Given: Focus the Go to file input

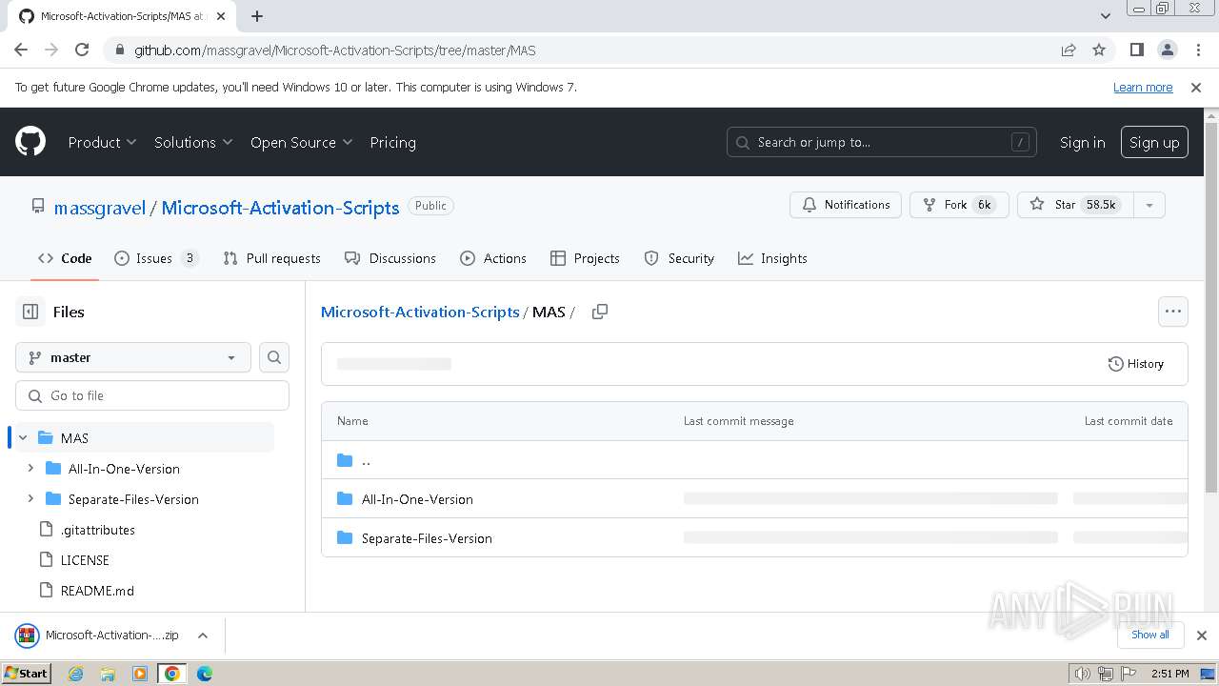Looking at the screenshot, I should click(x=152, y=395).
